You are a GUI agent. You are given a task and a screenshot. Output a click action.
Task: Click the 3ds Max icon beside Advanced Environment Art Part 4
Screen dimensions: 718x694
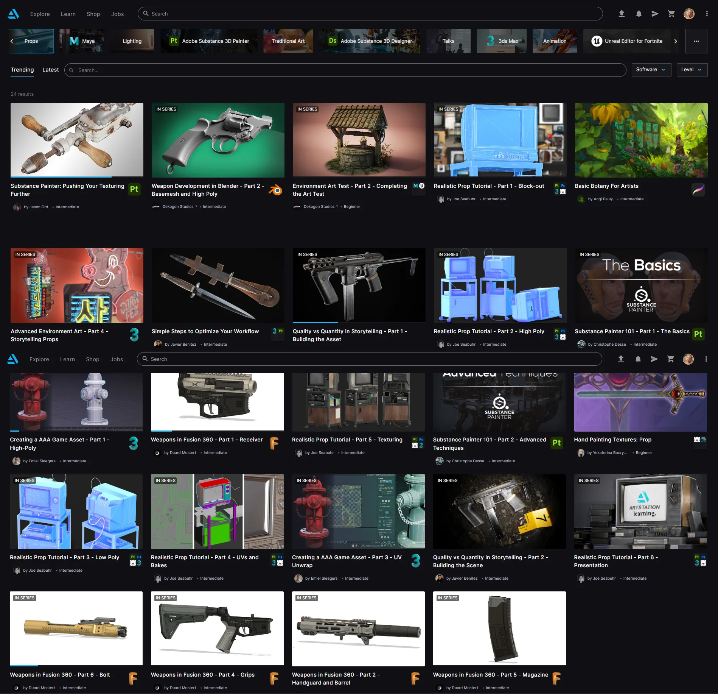134,335
